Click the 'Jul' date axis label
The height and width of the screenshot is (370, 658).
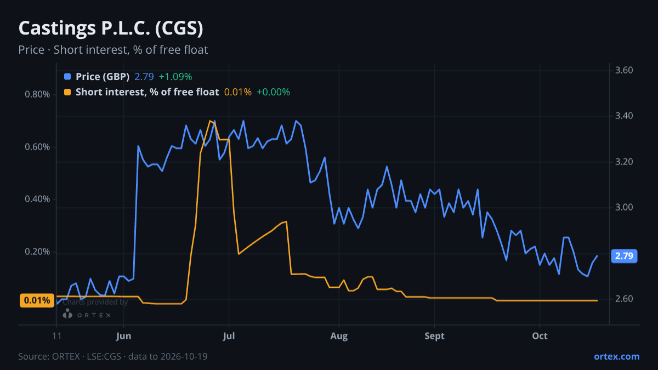tap(229, 336)
